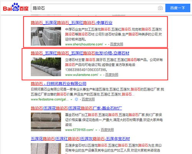Image resolution: width=192 pixels, height=154 pixels.
Task: Click blue badge icon beside feidastone.com
Action: (x=76, y=99)
